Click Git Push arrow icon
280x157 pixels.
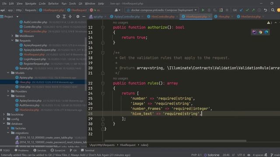click(253, 10)
